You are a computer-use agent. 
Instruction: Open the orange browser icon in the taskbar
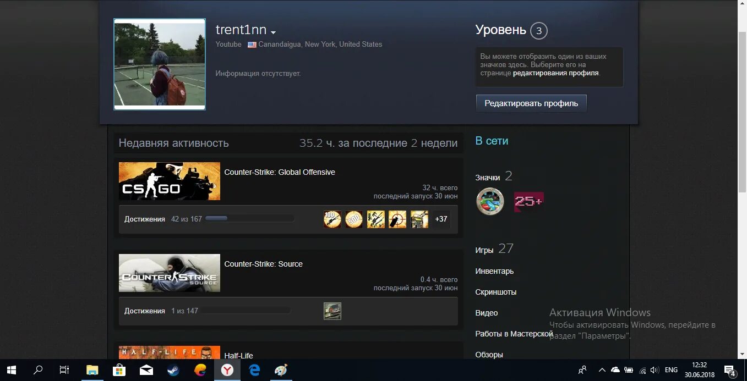200,370
